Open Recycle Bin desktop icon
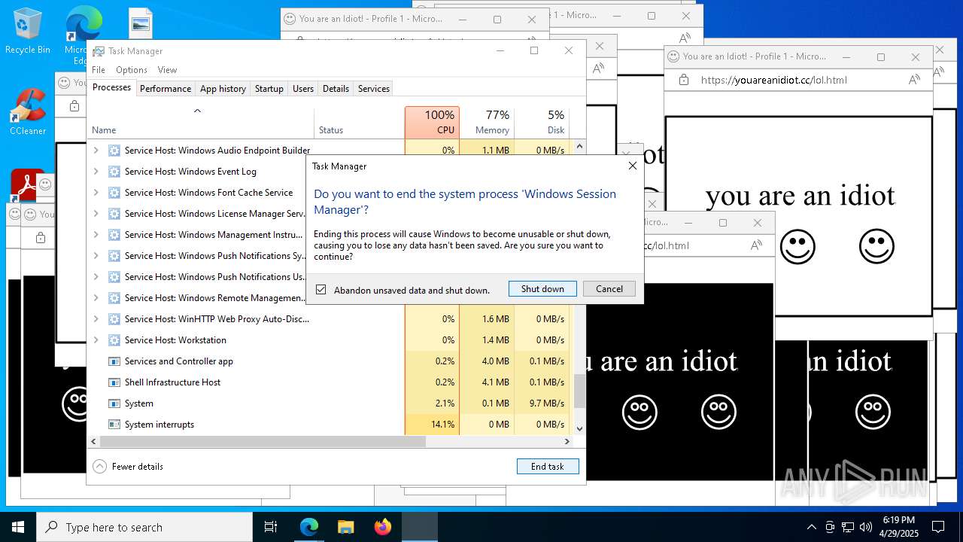Image resolution: width=963 pixels, height=542 pixels. tap(27, 32)
